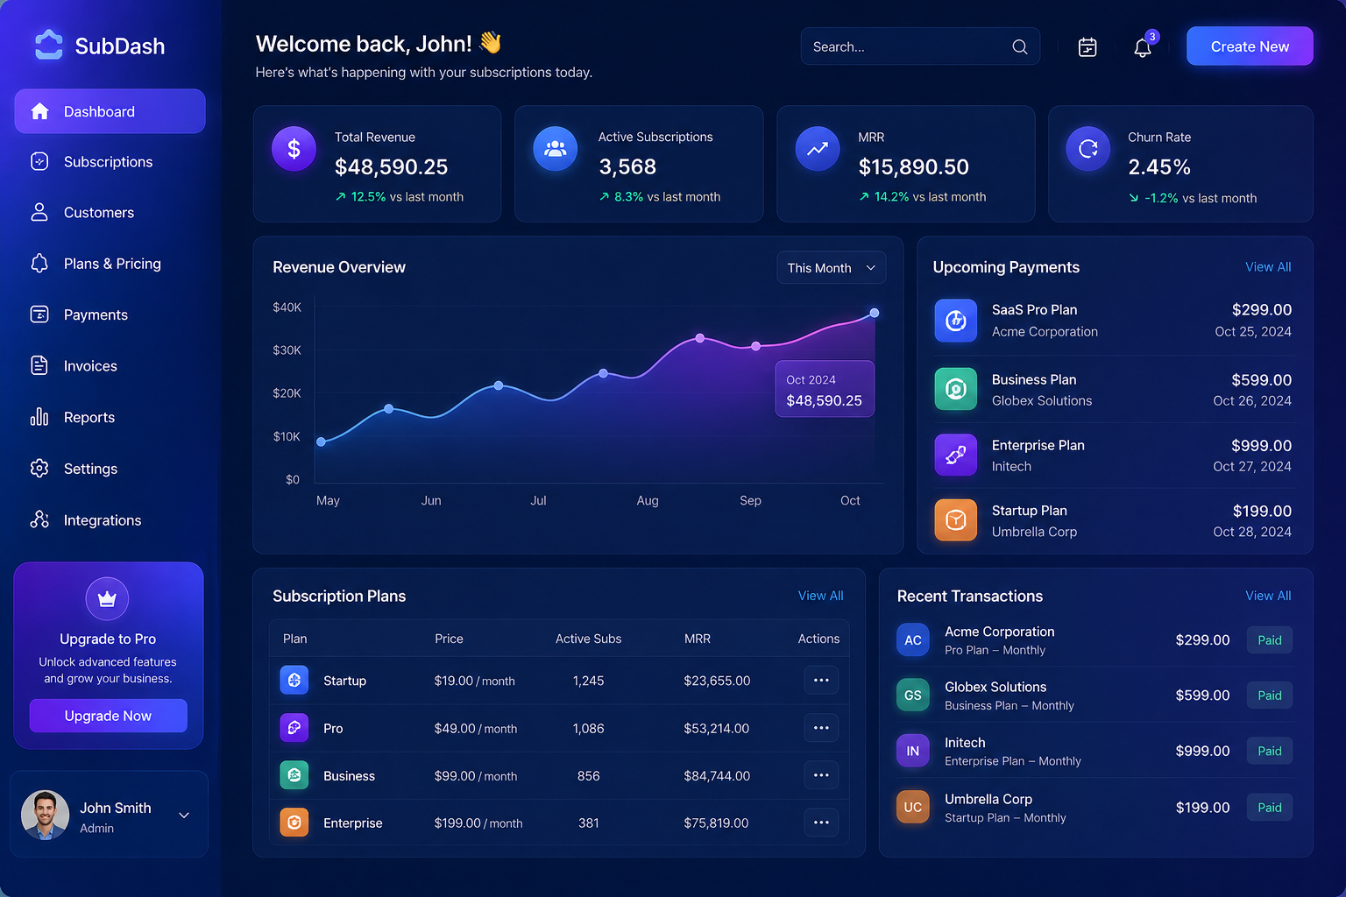Open the calendar icon in top bar
Screen dimensions: 1346x897
coord(1087,46)
